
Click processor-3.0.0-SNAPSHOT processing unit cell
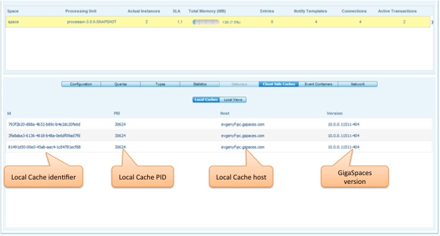tap(92, 22)
